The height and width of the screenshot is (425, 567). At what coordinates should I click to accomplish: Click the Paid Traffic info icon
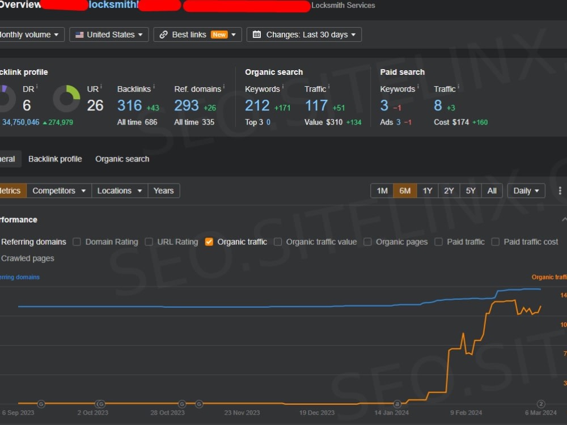pyautogui.click(x=458, y=86)
